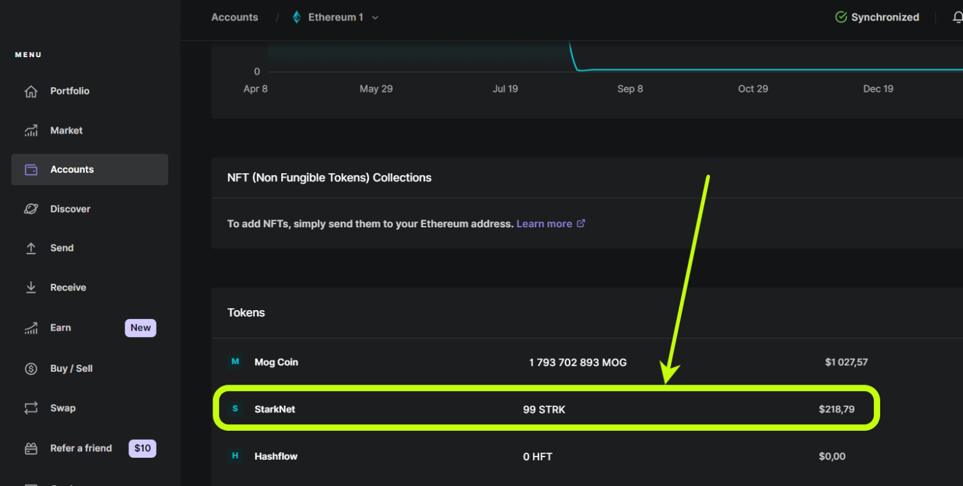Click the Send upload arrow icon
Screen dimensions: 963x486
(31, 248)
